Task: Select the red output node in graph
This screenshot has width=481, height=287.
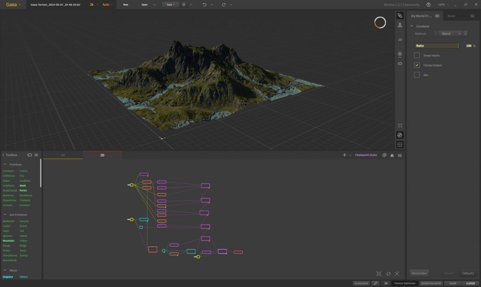Action: [238, 252]
